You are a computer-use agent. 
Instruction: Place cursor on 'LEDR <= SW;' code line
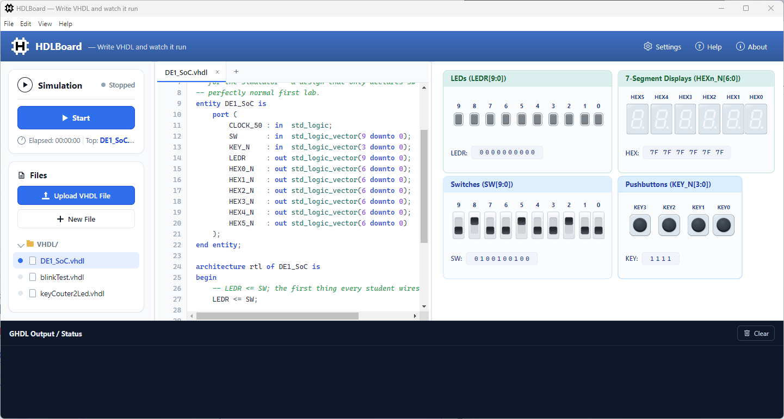[234, 299]
